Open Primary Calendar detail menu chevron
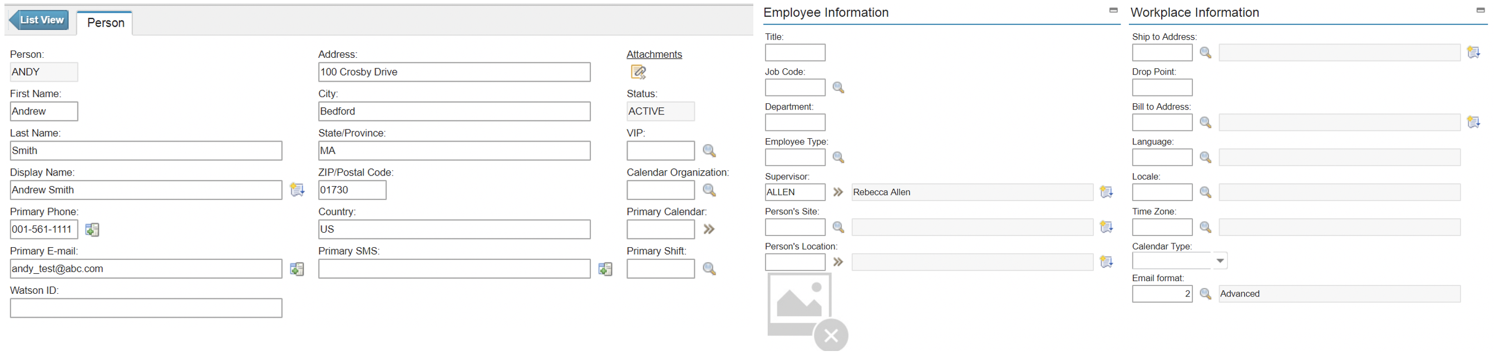This screenshot has width=1500, height=361. pyautogui.click(x=709, y=229)
